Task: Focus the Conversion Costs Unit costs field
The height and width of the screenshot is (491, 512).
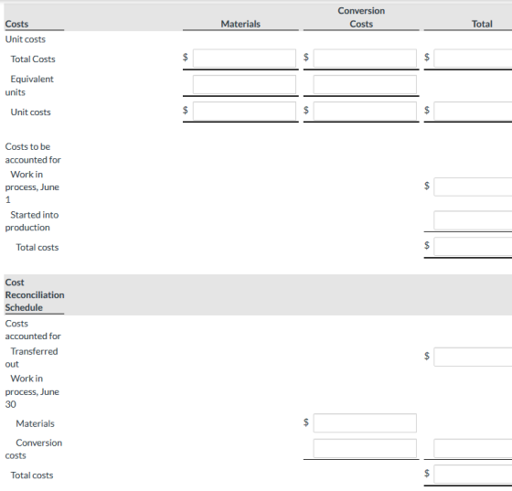Action: click(x=365, y=111)
